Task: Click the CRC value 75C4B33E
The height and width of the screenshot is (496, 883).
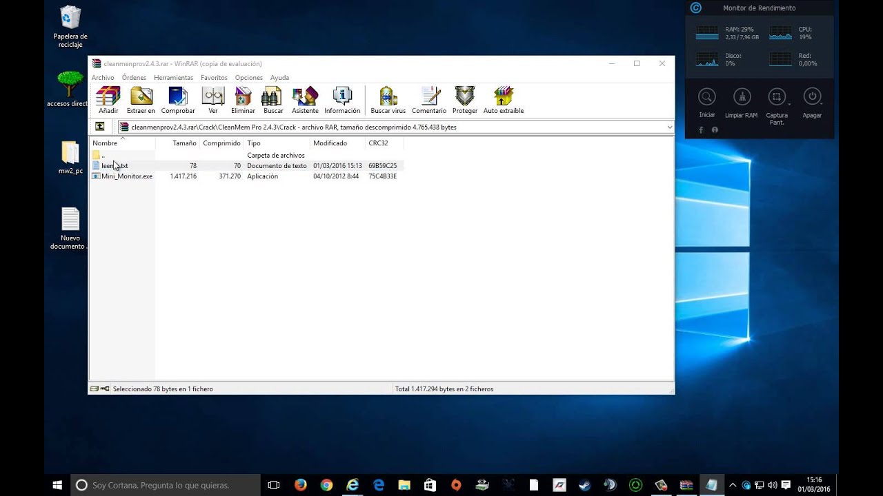Action: coord(382,176)
